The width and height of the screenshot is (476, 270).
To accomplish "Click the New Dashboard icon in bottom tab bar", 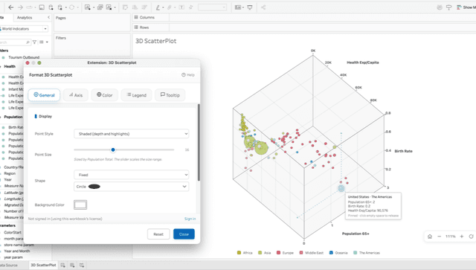I will 72,265.
